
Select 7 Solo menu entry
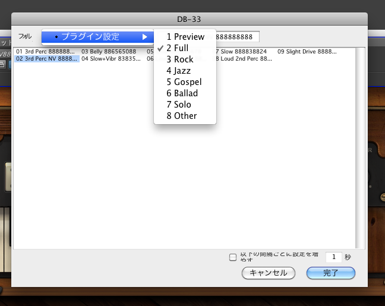click(185, 105)
